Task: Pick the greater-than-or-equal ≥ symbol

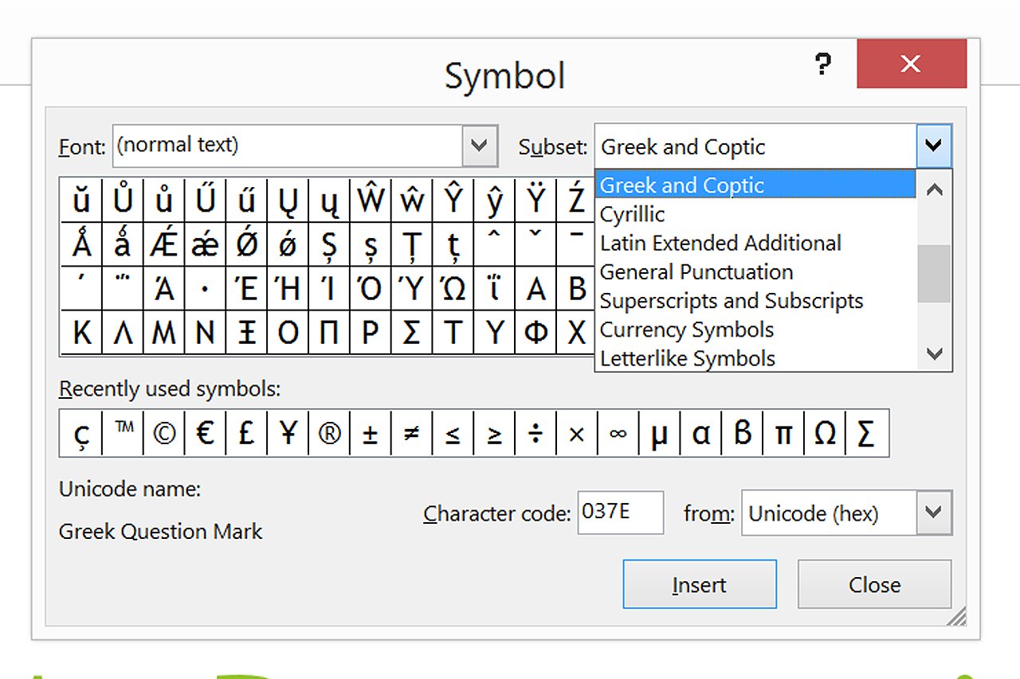Action: (494, 433)
